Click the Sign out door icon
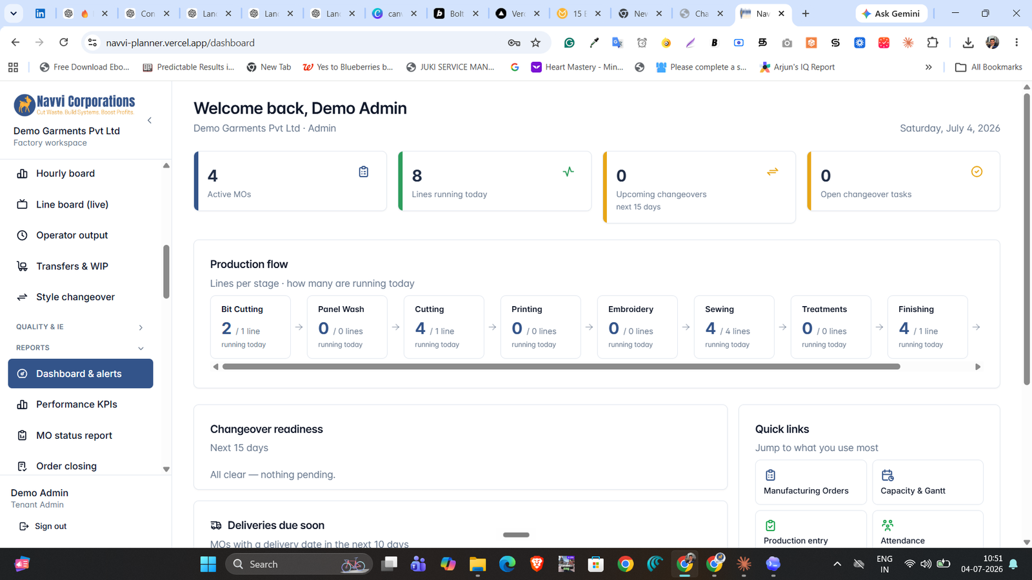The image size is (1032, 580). click(x=24, y=527)
